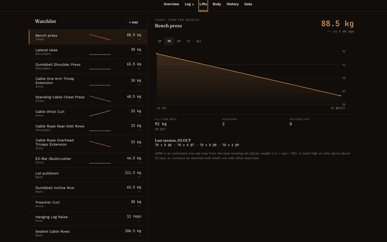Click the + Add watchlist button
This screenshot has height=242, width=387.
pos(133,22)
